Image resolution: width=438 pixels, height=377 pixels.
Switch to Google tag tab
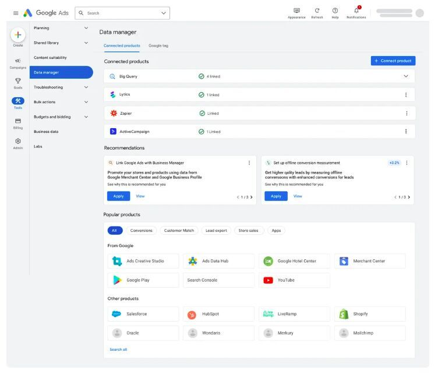pos(158,45)
